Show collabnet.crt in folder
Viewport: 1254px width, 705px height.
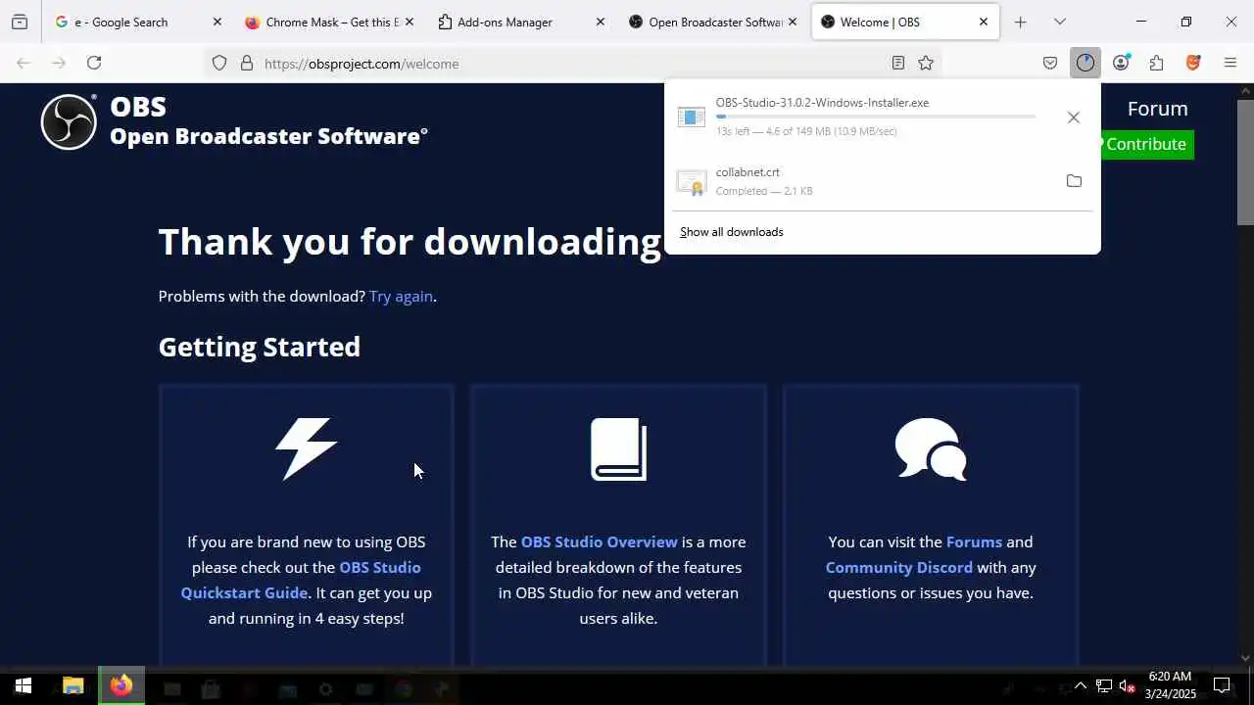pyautogui.click(x=1074, y=181)
